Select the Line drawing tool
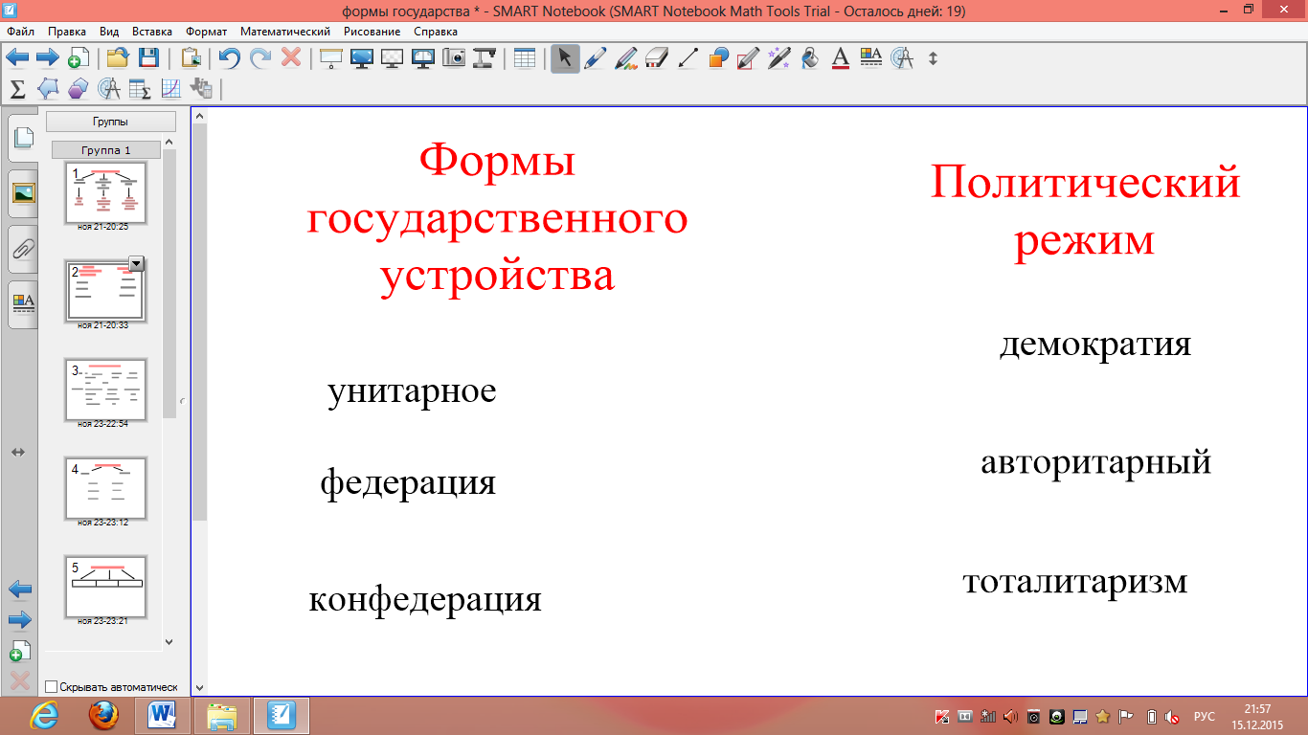The image size is (1308, 735). 688,57
